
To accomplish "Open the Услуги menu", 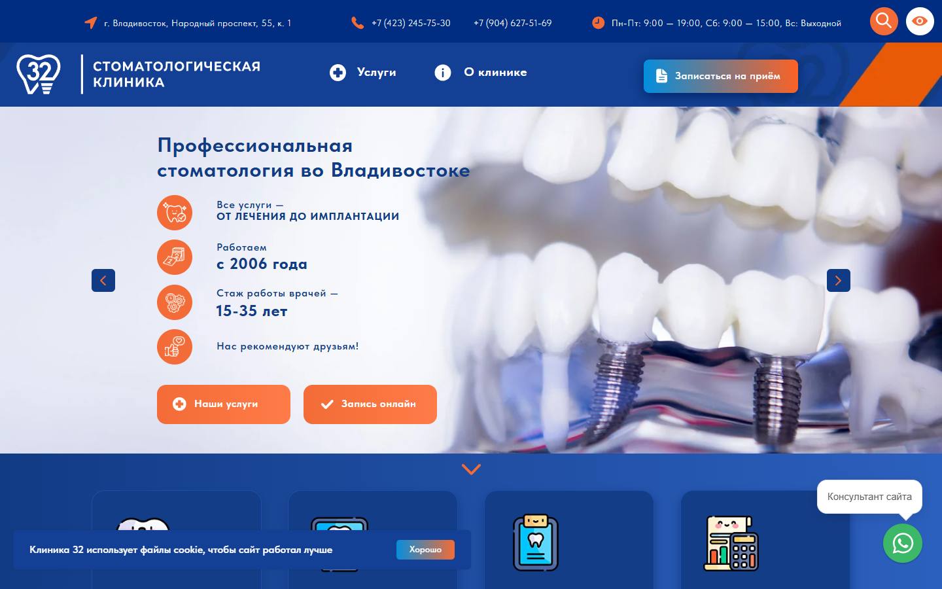I will click(363, 73).
